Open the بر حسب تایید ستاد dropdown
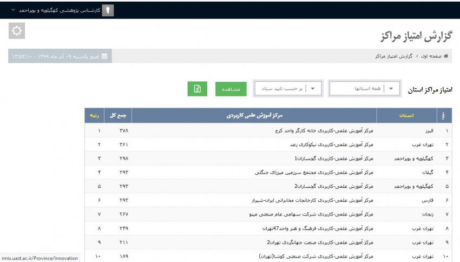Screen dimensions: 460x262 [288, 89]
